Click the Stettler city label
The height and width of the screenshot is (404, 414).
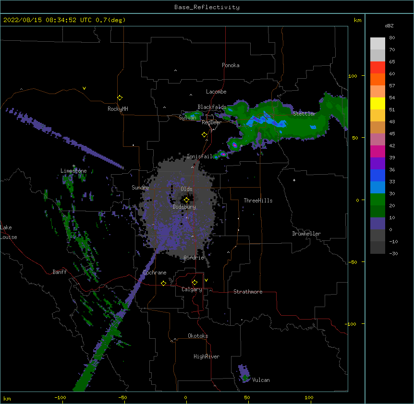point(304,114)
